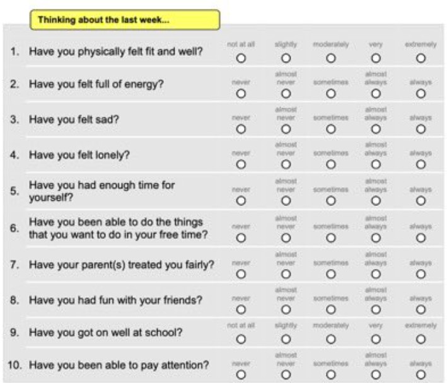
Task: Select 'always' for enough time for yourself
Action: pos(421,200)
